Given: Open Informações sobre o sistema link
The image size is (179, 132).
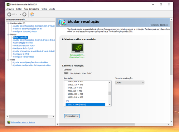Looking at the screenshot, I should (x=23, y=122).
